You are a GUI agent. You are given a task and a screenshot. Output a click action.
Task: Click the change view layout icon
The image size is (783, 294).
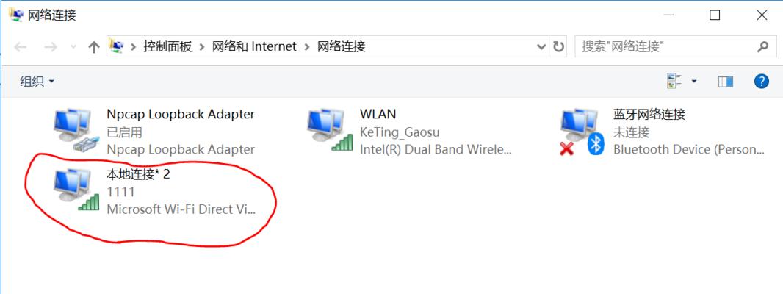pyautogui.click(x=674, y=81)
